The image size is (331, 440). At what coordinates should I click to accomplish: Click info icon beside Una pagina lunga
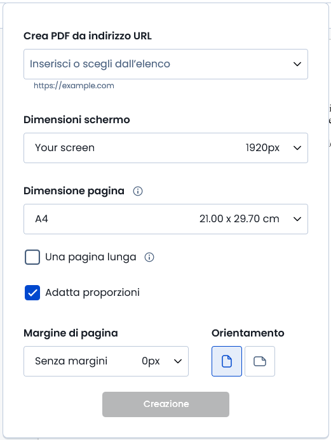point(149,257)
